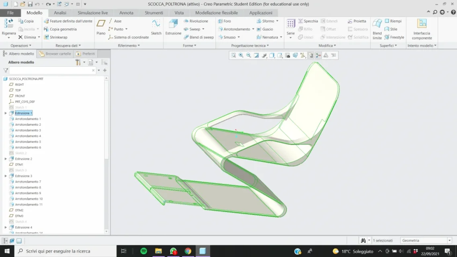457x257 pixels.
Task: Select DTM1 in the model tree
Action: point(19,165)
